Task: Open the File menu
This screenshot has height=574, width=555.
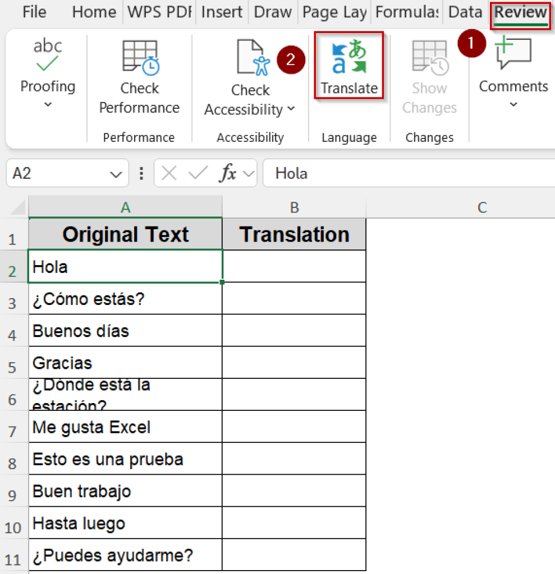Action: point(34,12)
